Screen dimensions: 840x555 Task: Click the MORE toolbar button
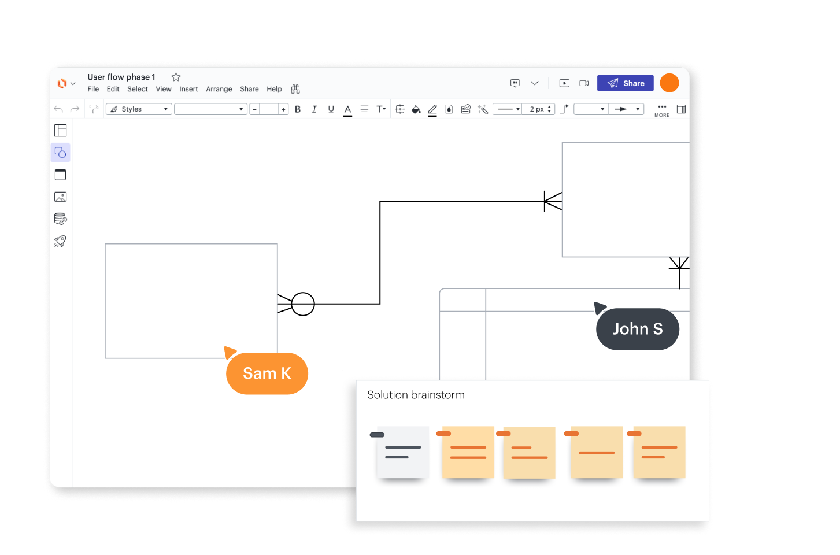tap(662, 110)
